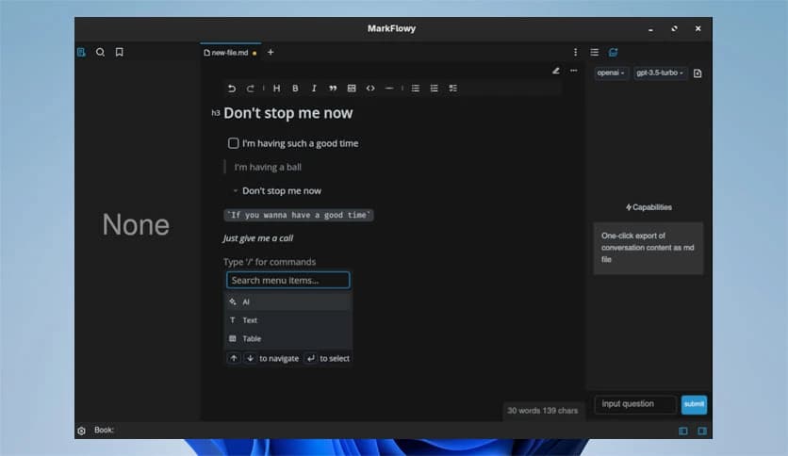Insert a horizontal rule
The height and width of the screenshot is (456, 788).
[x=389, y=89]
